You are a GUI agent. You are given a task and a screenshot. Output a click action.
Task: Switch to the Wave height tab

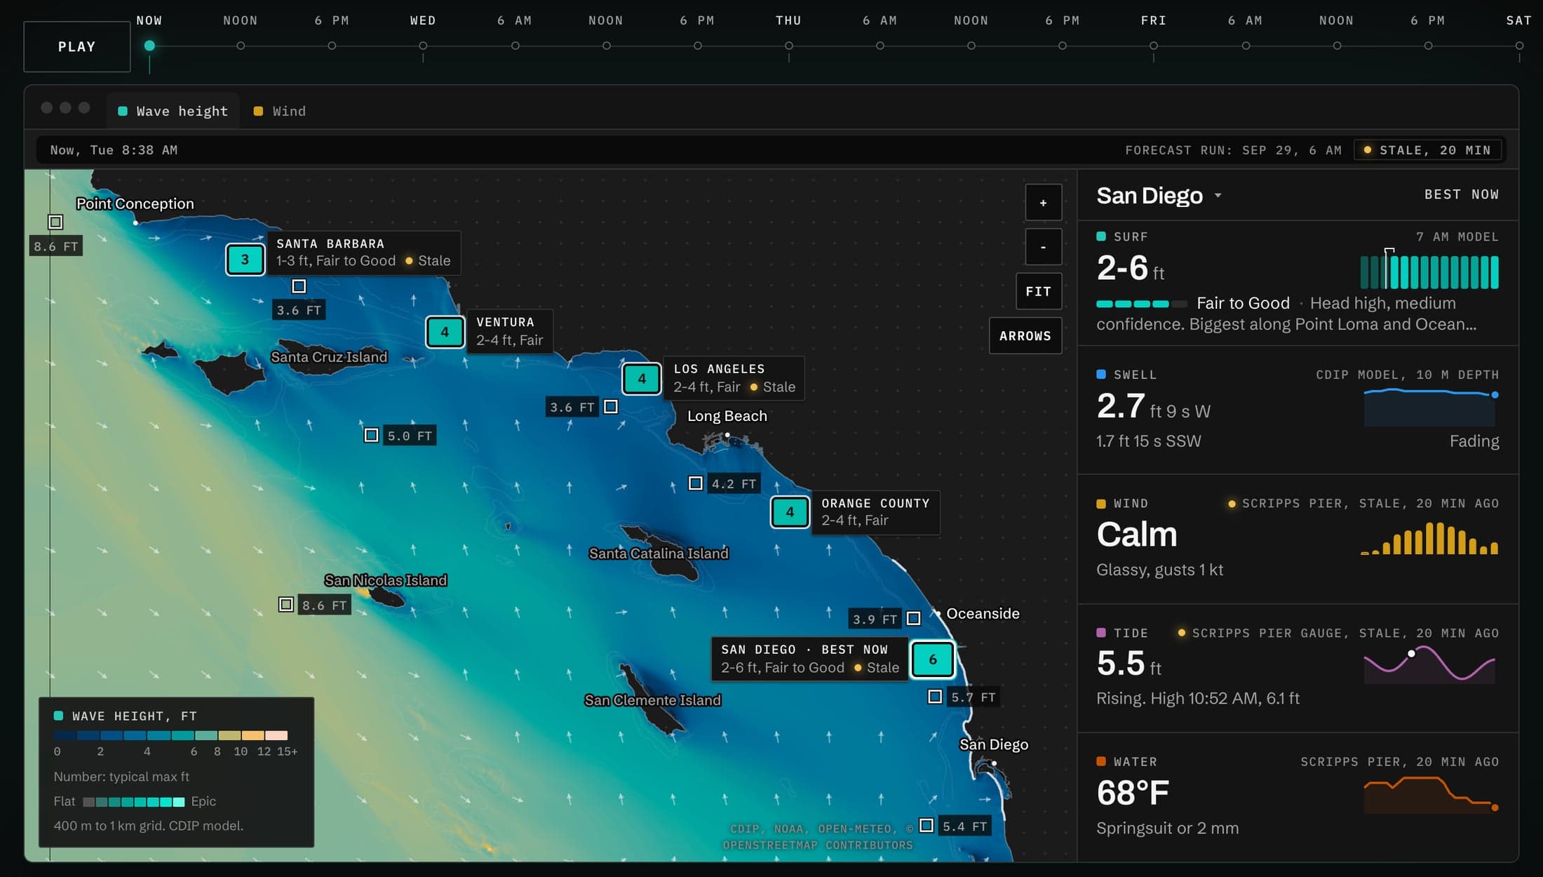tap(173, 111)
